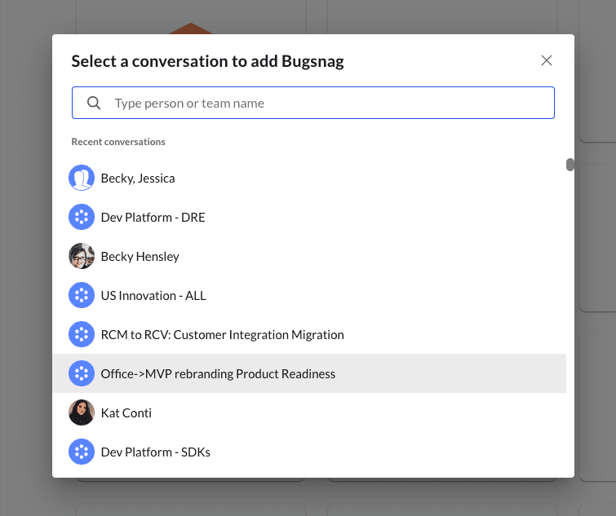Close the Select a conversation dialog
The height and width of the screenshot is (516, 616).
(x=547, y=60)
